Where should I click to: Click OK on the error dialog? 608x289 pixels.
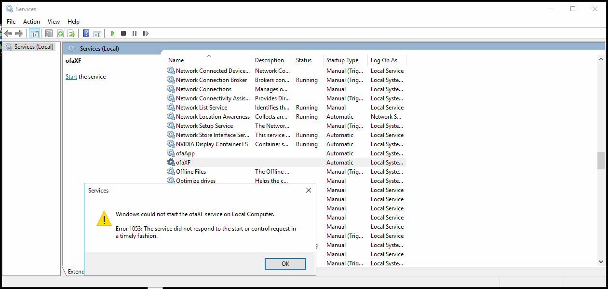coord(285,263)
